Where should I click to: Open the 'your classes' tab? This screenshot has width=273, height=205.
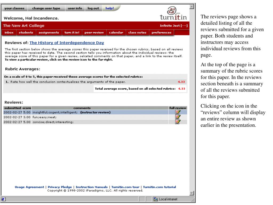point(14,8)
